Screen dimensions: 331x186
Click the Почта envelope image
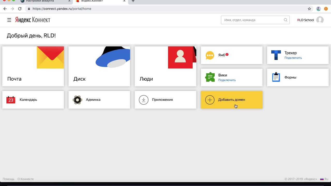coord(50,57)
